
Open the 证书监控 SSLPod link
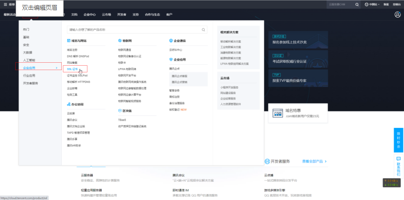point(77,75)
